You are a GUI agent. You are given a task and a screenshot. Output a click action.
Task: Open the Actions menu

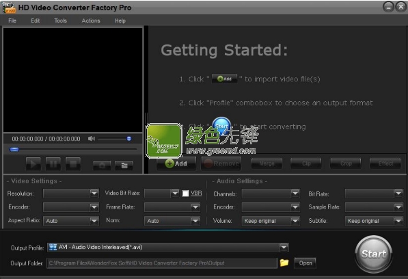(91, 21)
